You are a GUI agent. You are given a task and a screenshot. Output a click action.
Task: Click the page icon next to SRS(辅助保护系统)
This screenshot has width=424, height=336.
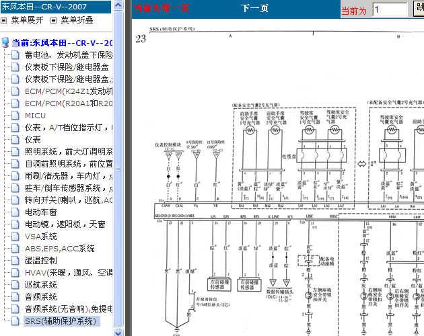coord(15,321)
